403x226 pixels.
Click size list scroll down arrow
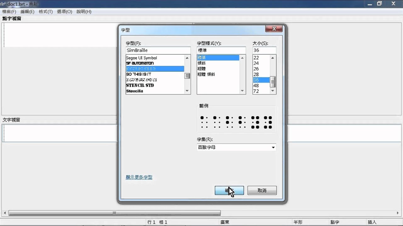pyautogui.click(x=273, y=91)
